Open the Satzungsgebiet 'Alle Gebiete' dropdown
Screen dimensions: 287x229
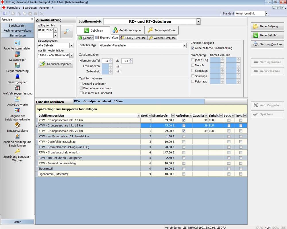[71, 45]
